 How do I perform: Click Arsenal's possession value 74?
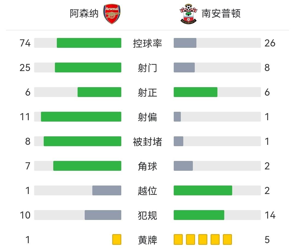click(25, 43)
